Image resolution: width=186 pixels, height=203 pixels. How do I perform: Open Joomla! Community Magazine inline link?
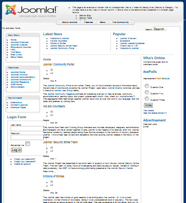click(61, 94)
